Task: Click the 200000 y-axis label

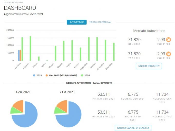Action: coord(10,30)
